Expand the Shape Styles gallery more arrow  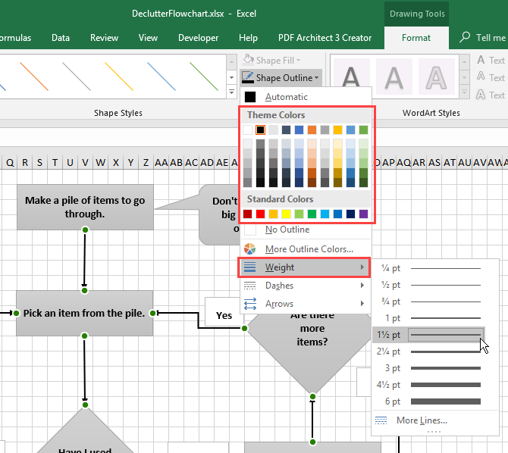coord(232,92)
